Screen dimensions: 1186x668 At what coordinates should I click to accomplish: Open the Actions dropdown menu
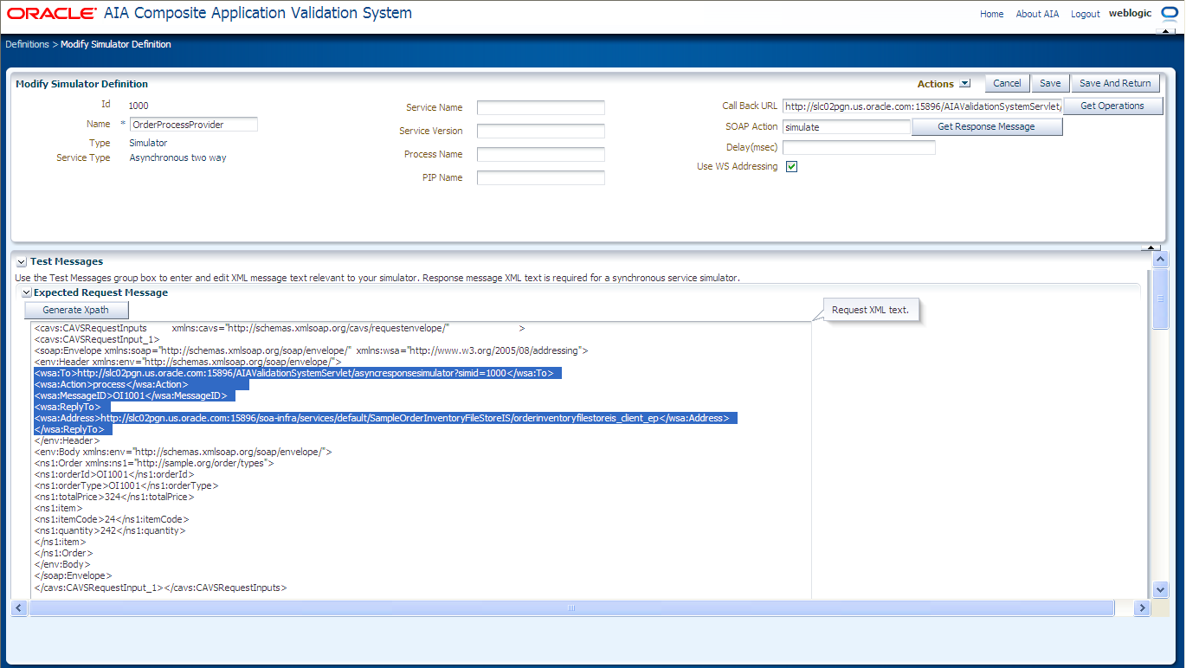point(965,84)
